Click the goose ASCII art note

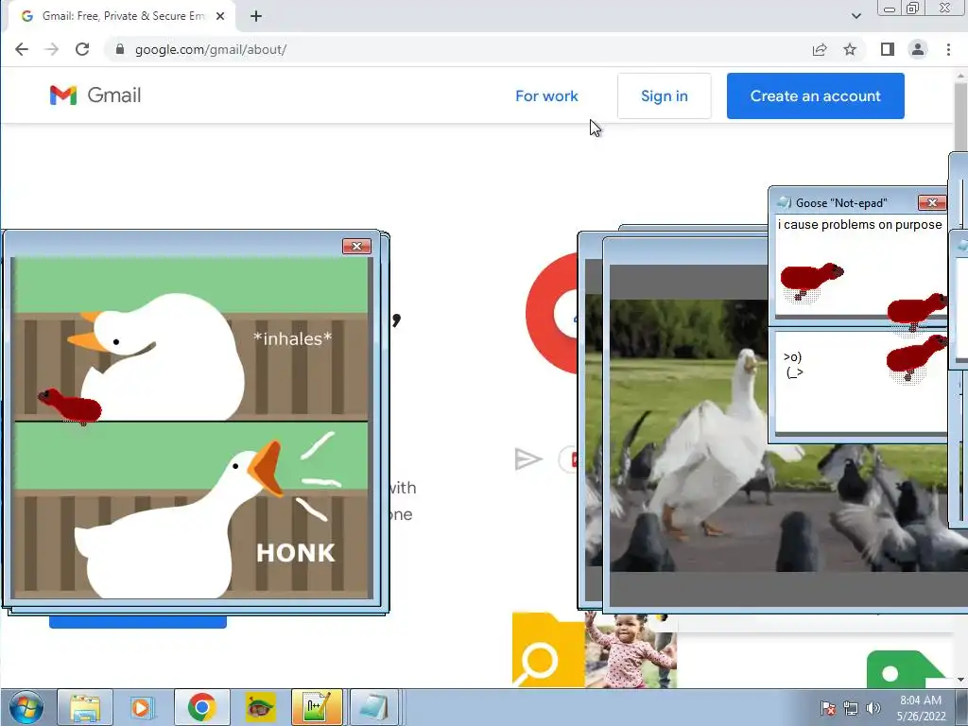(x=793, y=364)
